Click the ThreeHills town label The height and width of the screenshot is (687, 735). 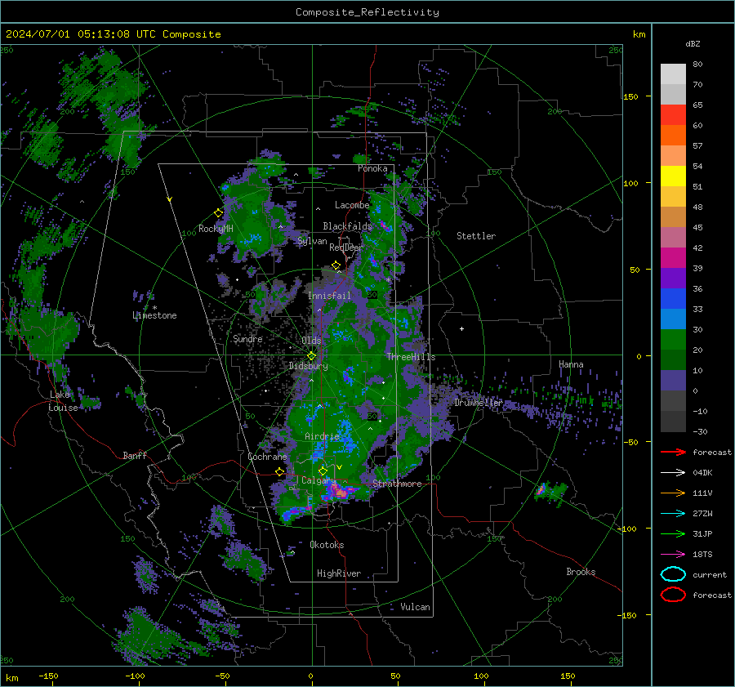click(411, 357)
